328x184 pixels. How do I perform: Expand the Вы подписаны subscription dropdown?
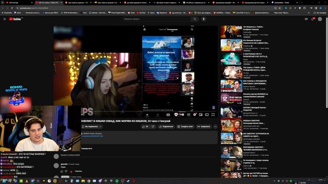pyautogui.click(x=92, y=127)
